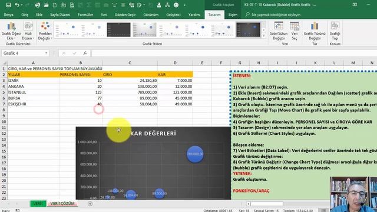Switch to the Veri ribbon tab

click(x=104, y=15)
